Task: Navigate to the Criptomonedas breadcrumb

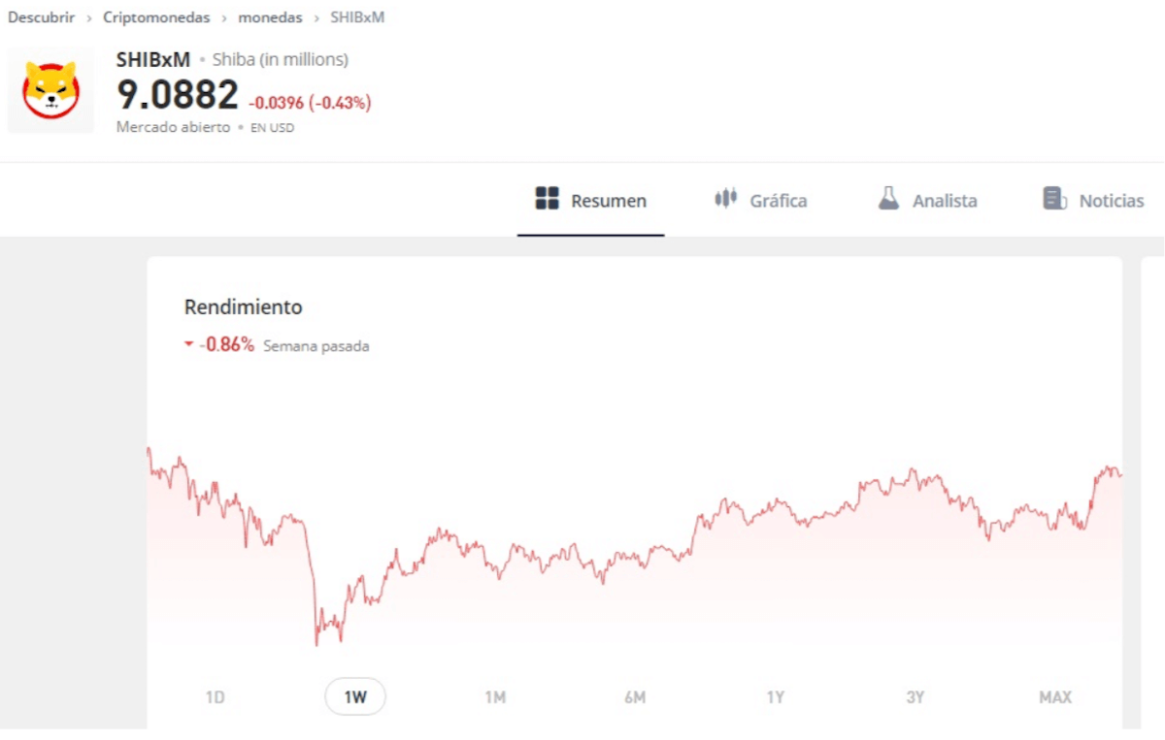Action: coord(156,16)
